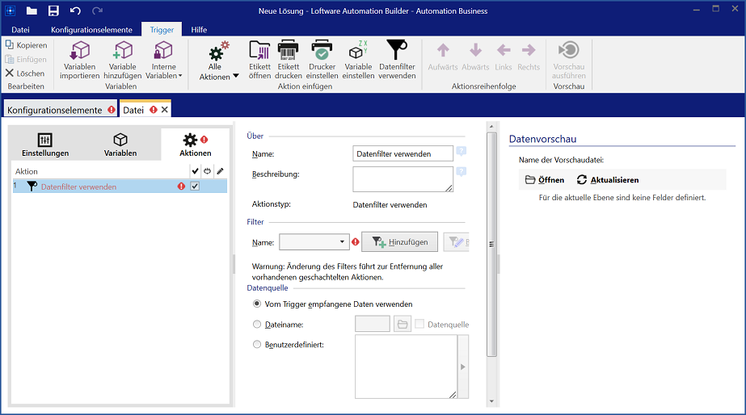Screen dimensions: 746x415
Task: Click the Hinzufügen filter button
Action: click(x=399, y=242)
